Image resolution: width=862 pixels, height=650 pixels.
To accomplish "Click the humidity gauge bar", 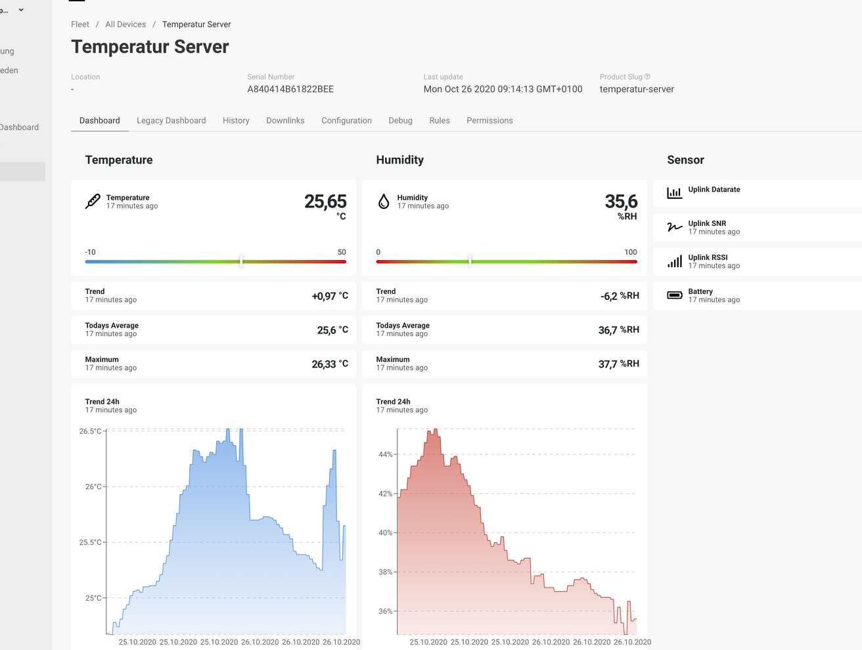I will coord(506,261).
